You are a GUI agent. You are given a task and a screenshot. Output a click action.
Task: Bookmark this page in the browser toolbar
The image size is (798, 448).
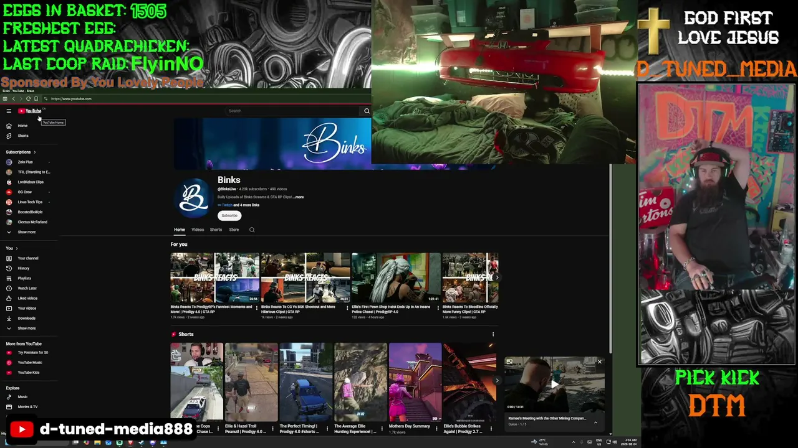pyautogui.click(x=36, y=99)
